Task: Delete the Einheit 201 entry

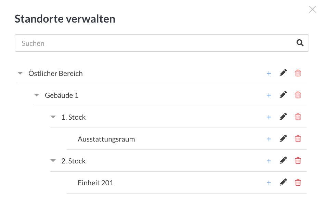Action: coord(298,182)
